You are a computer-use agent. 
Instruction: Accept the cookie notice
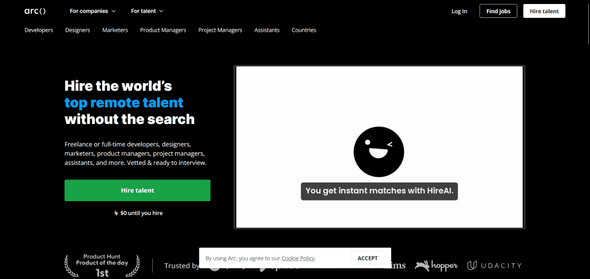368,258
